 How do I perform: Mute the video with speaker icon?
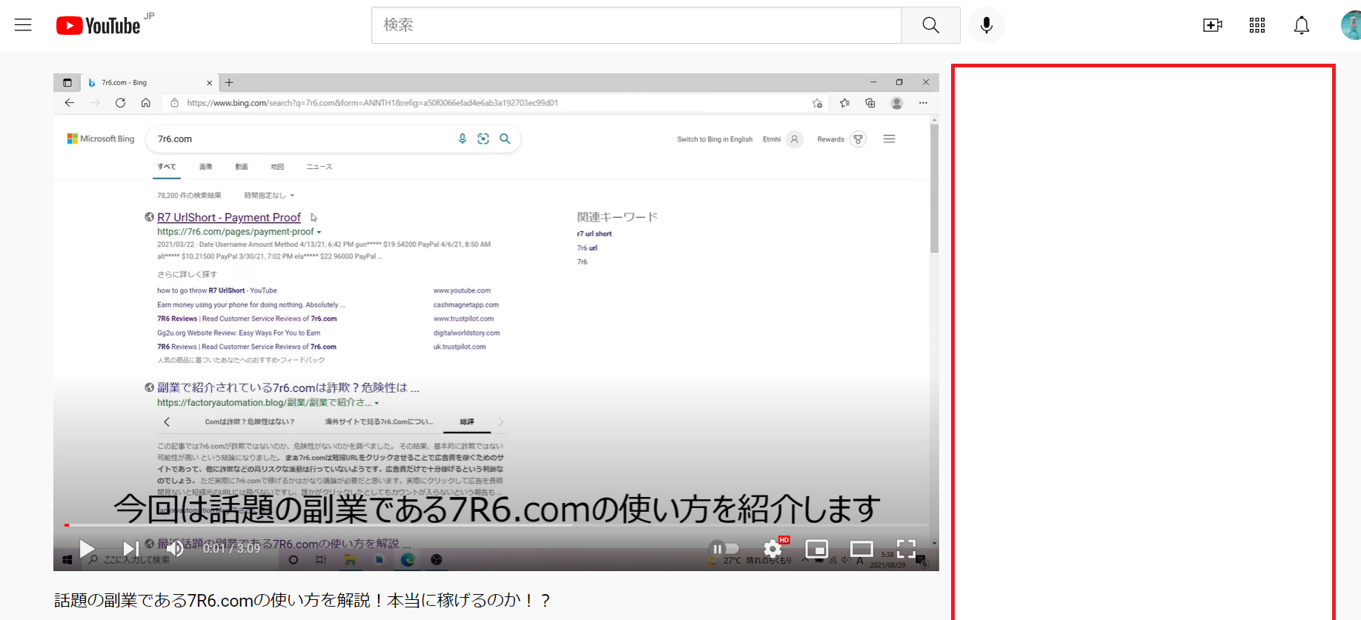click(x=175, y=549)
